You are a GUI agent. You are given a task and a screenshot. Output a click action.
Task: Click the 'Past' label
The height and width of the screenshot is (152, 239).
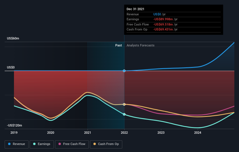[118, 45]
